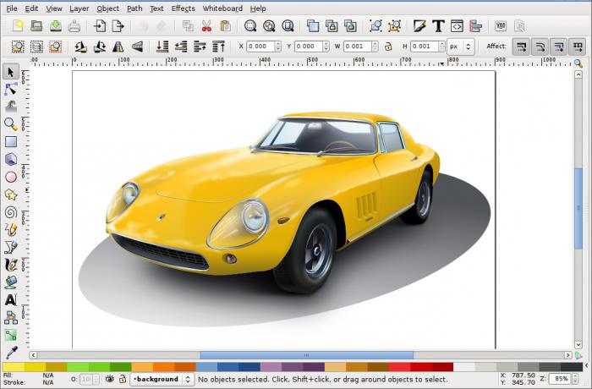Choose the Node edit tool
Viewport: 592px width, 389px height.
coord(10,89)
